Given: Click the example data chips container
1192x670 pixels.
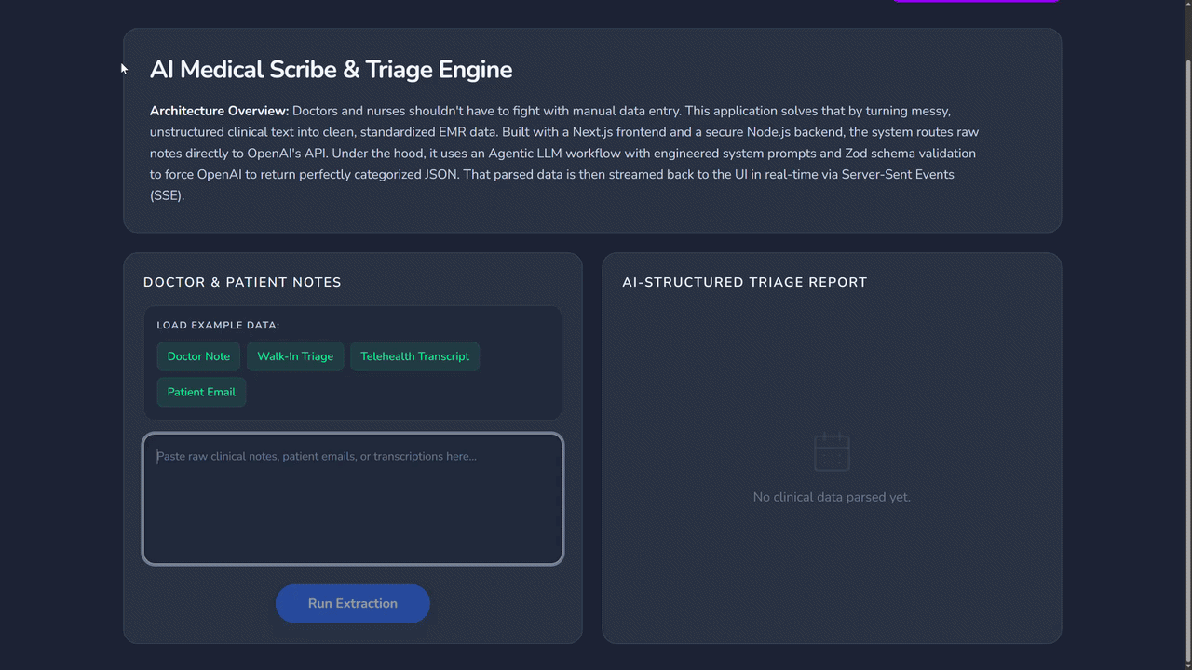Looking at the screenshot, I should click(x=352, y=363).
